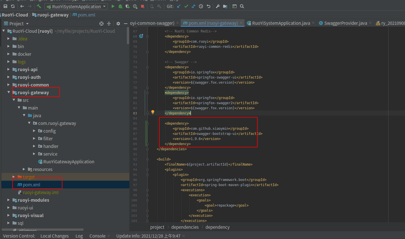
Task: Click the ruoyi-gateway breadcrumb in navigation bar
Action: pos(50,15)
